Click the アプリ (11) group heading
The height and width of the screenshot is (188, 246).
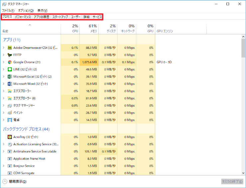click(x=12, y=40)
